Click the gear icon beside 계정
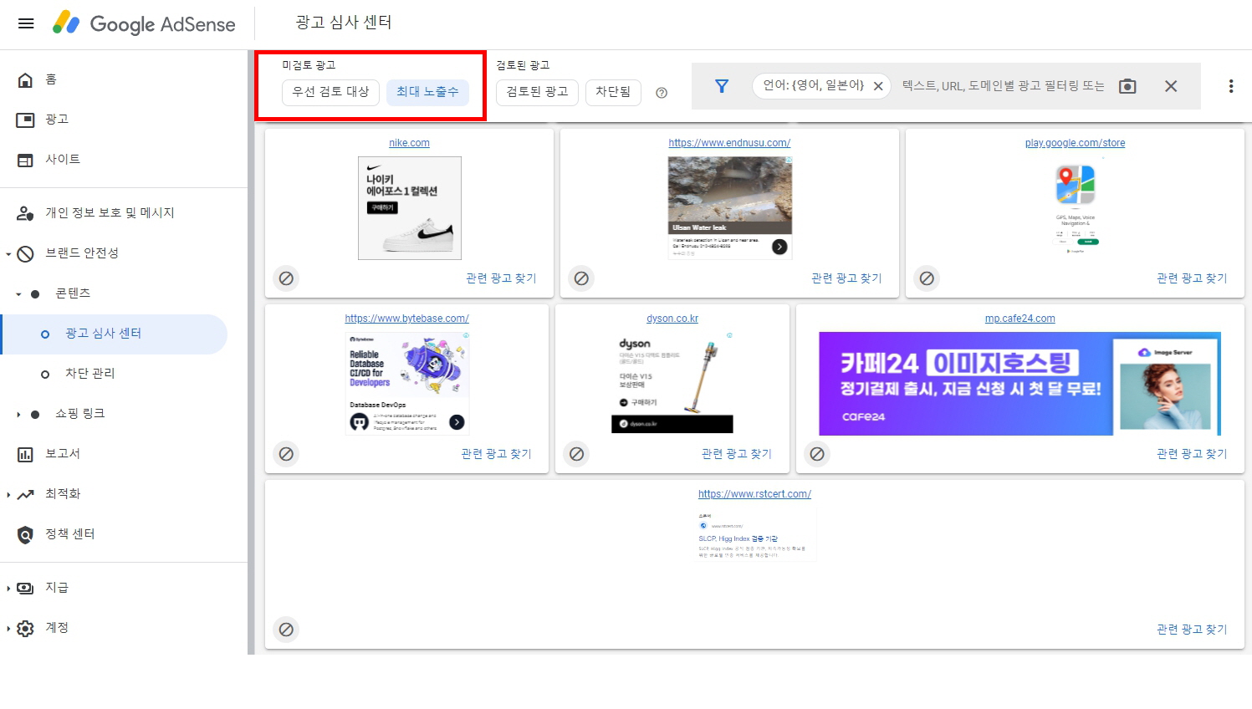 26,628
